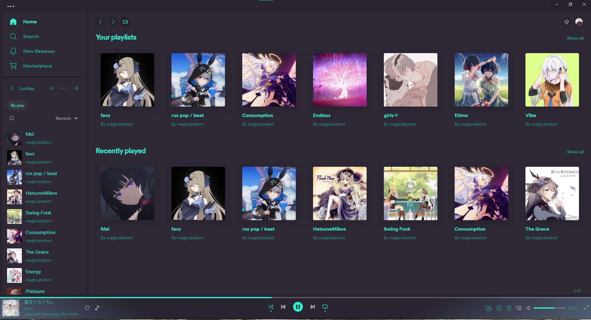This screenshot has width=591, height=320.
Task: Enter fullscreen mode with the expand icon
Action: [586, 308]
